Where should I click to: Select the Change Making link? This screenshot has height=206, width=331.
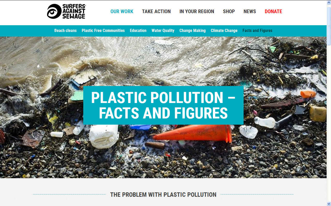192,30
